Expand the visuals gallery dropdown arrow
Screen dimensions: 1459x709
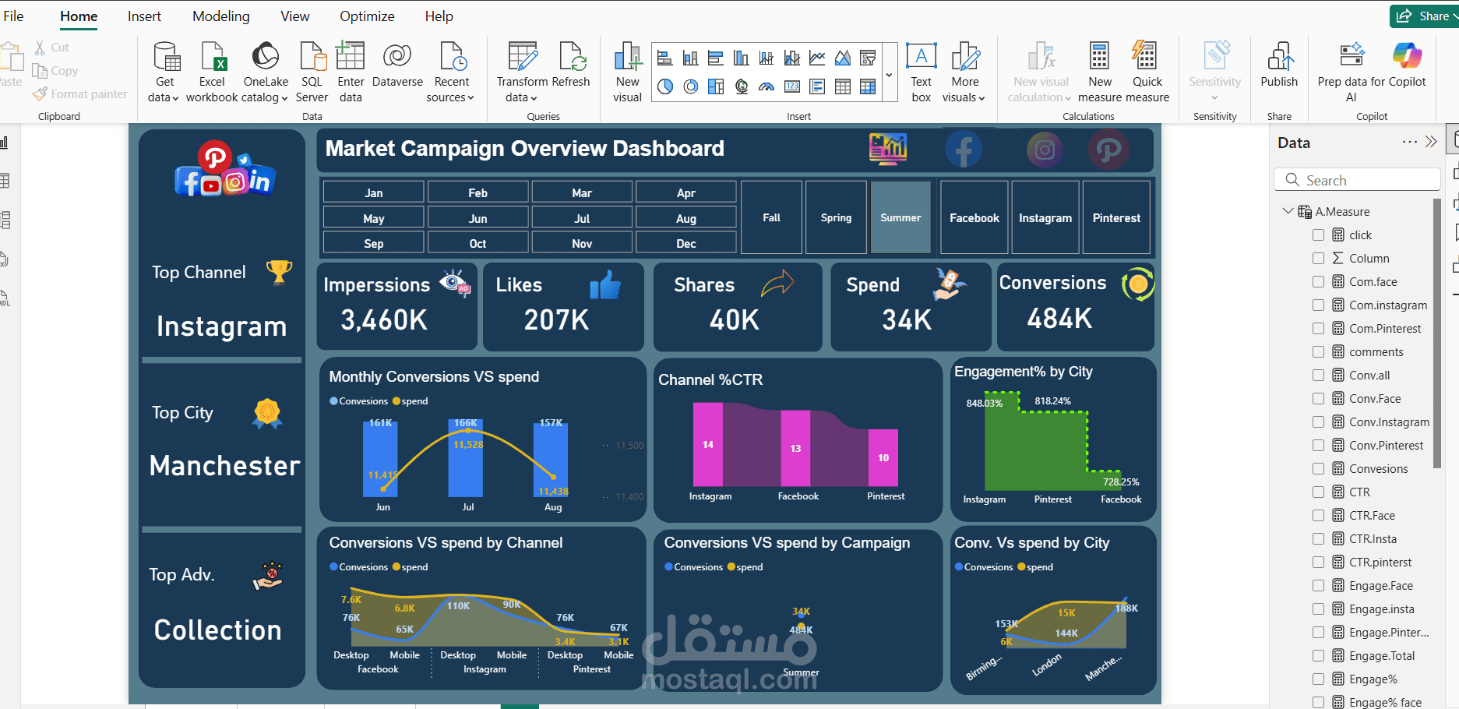pos(890,75)
